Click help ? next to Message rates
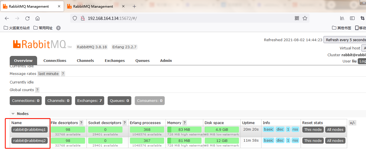Screen dimensions: 366x153 pos(63,74)
